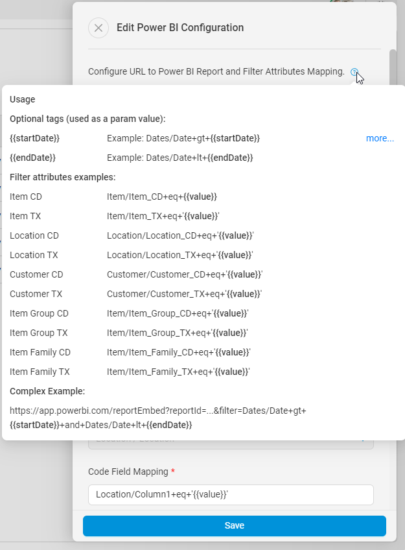Click the Customer/Customer_CD+eq example expression

point(185,274)
